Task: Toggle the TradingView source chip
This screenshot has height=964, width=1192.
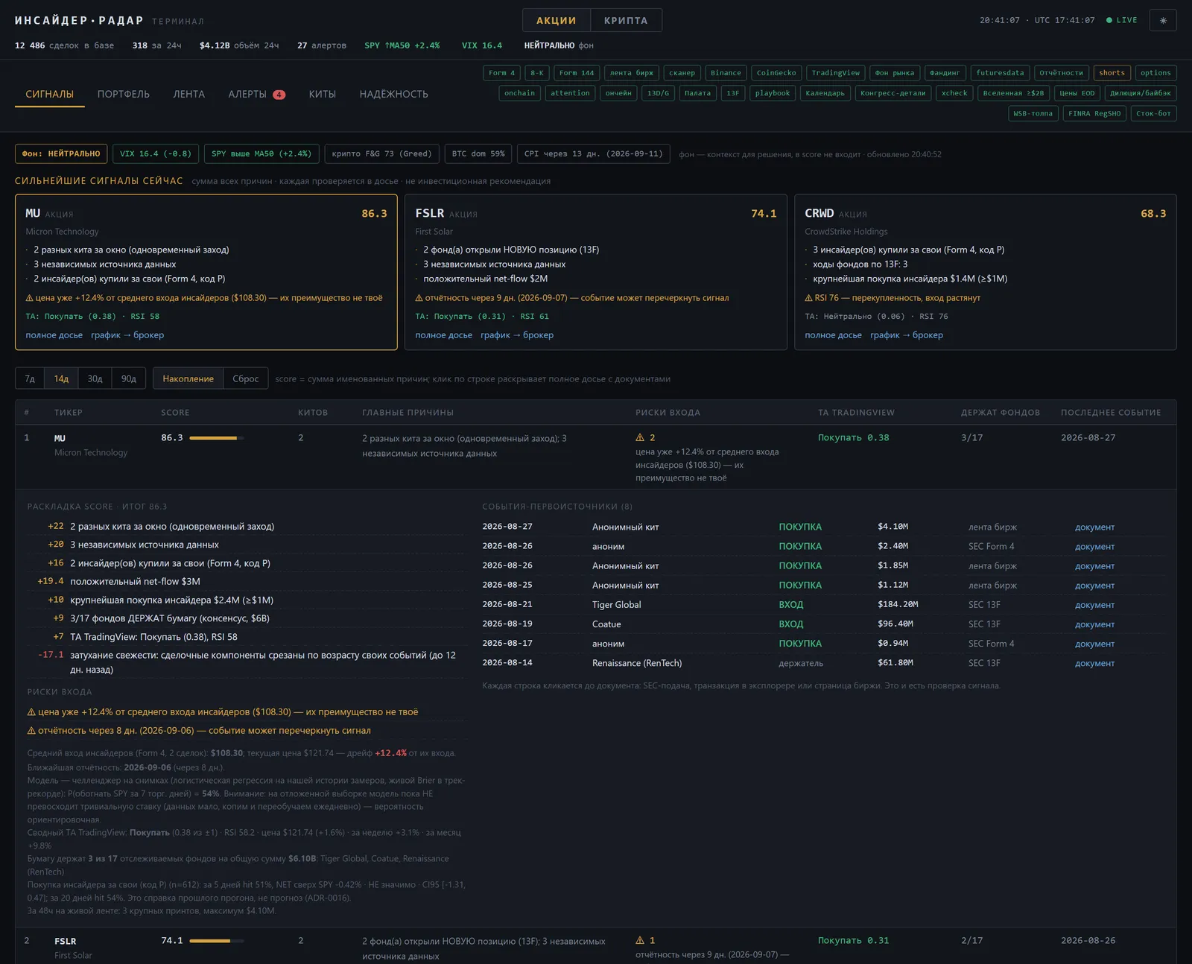Action: tap(835, 73)
